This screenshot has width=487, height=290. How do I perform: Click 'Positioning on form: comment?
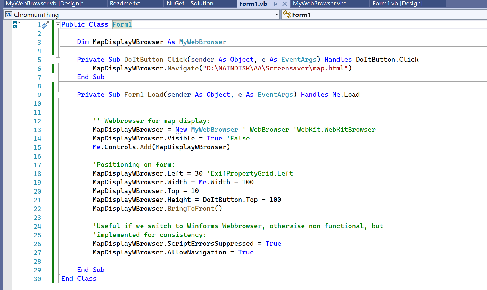click(x=134, y=165)
